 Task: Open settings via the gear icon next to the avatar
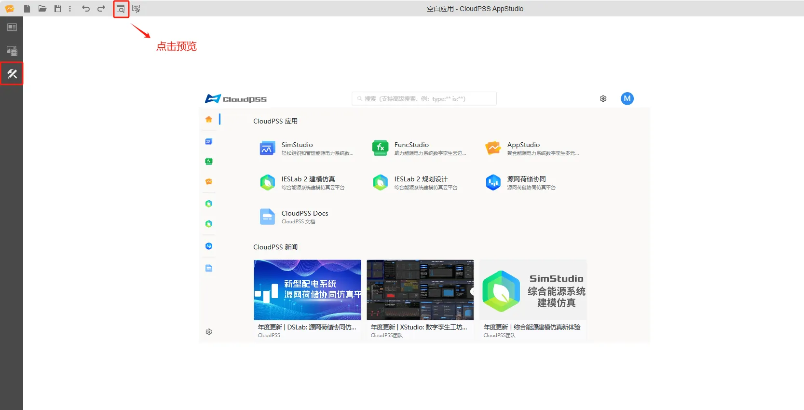pyautogui.click(x=603, y=98)
